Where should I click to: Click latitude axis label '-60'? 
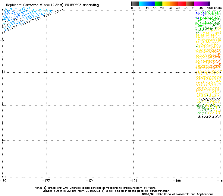[3, 177]
